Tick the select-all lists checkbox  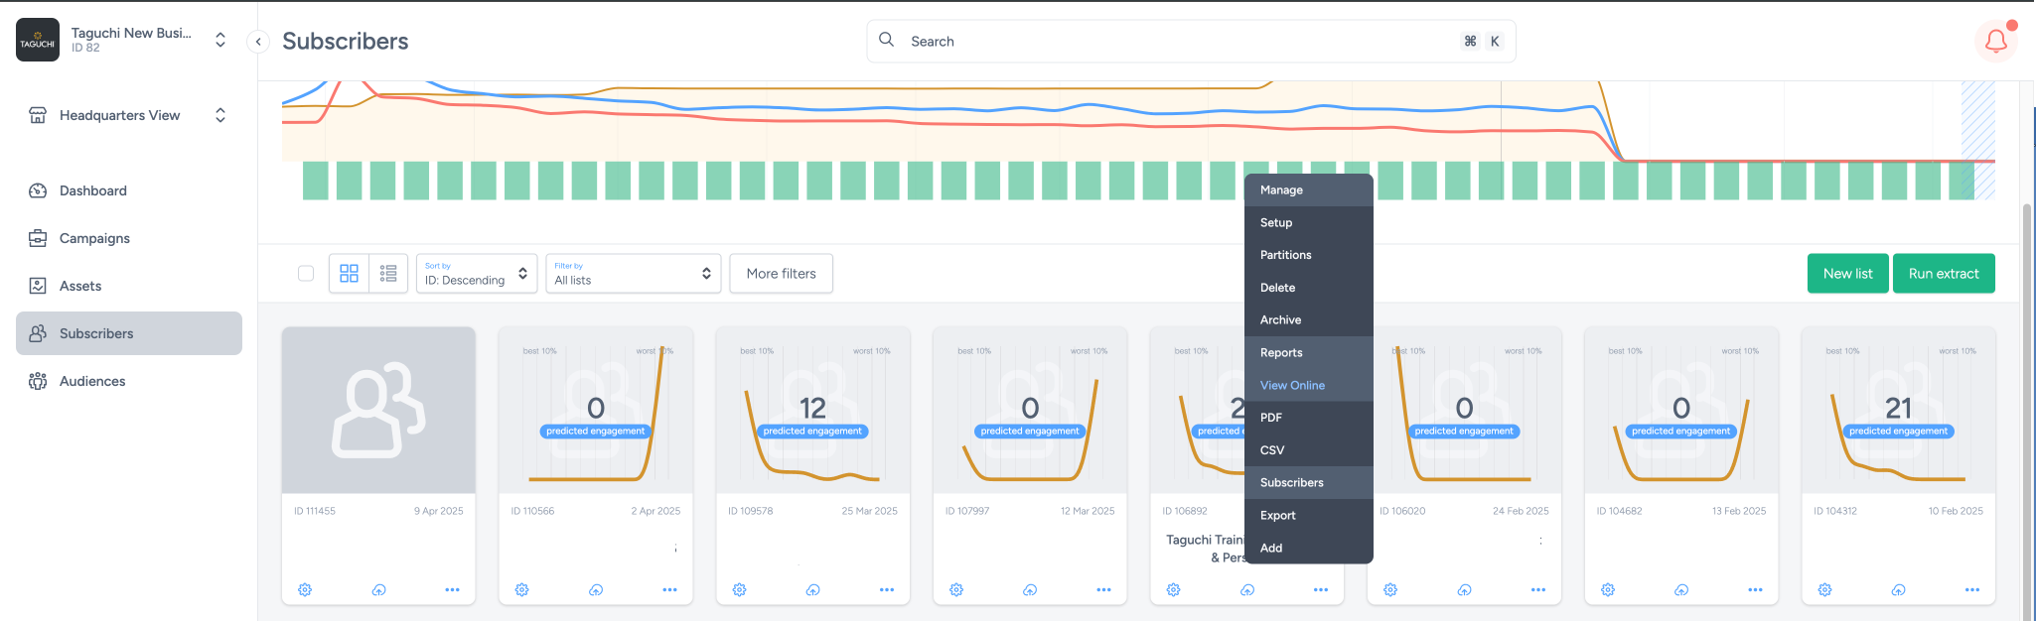(306, 274)
